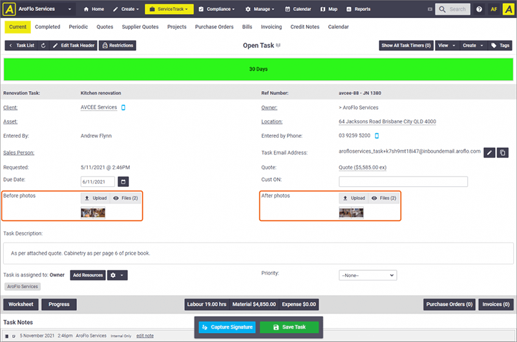Open the Purchase Orders tab
517x342 pixels.
(x=215, y=27)
